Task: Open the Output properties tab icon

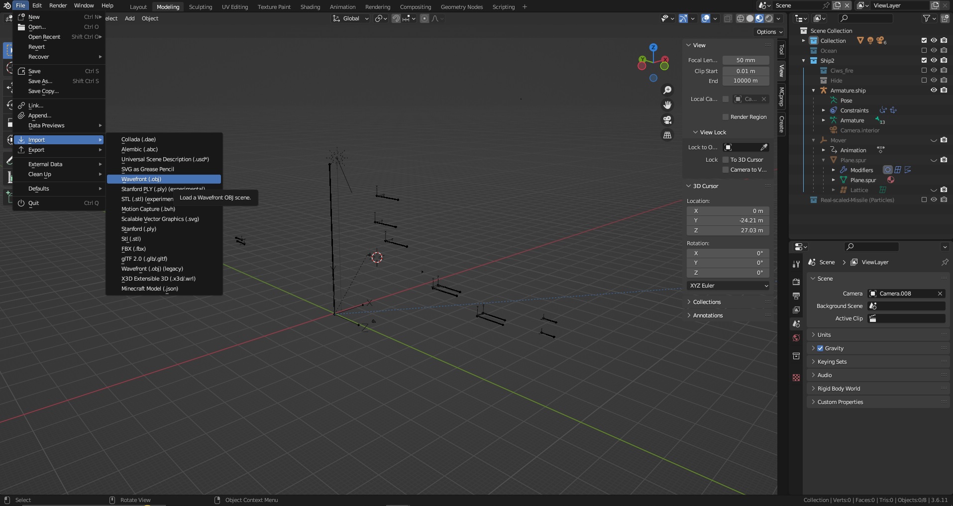Action: (796, 296)
